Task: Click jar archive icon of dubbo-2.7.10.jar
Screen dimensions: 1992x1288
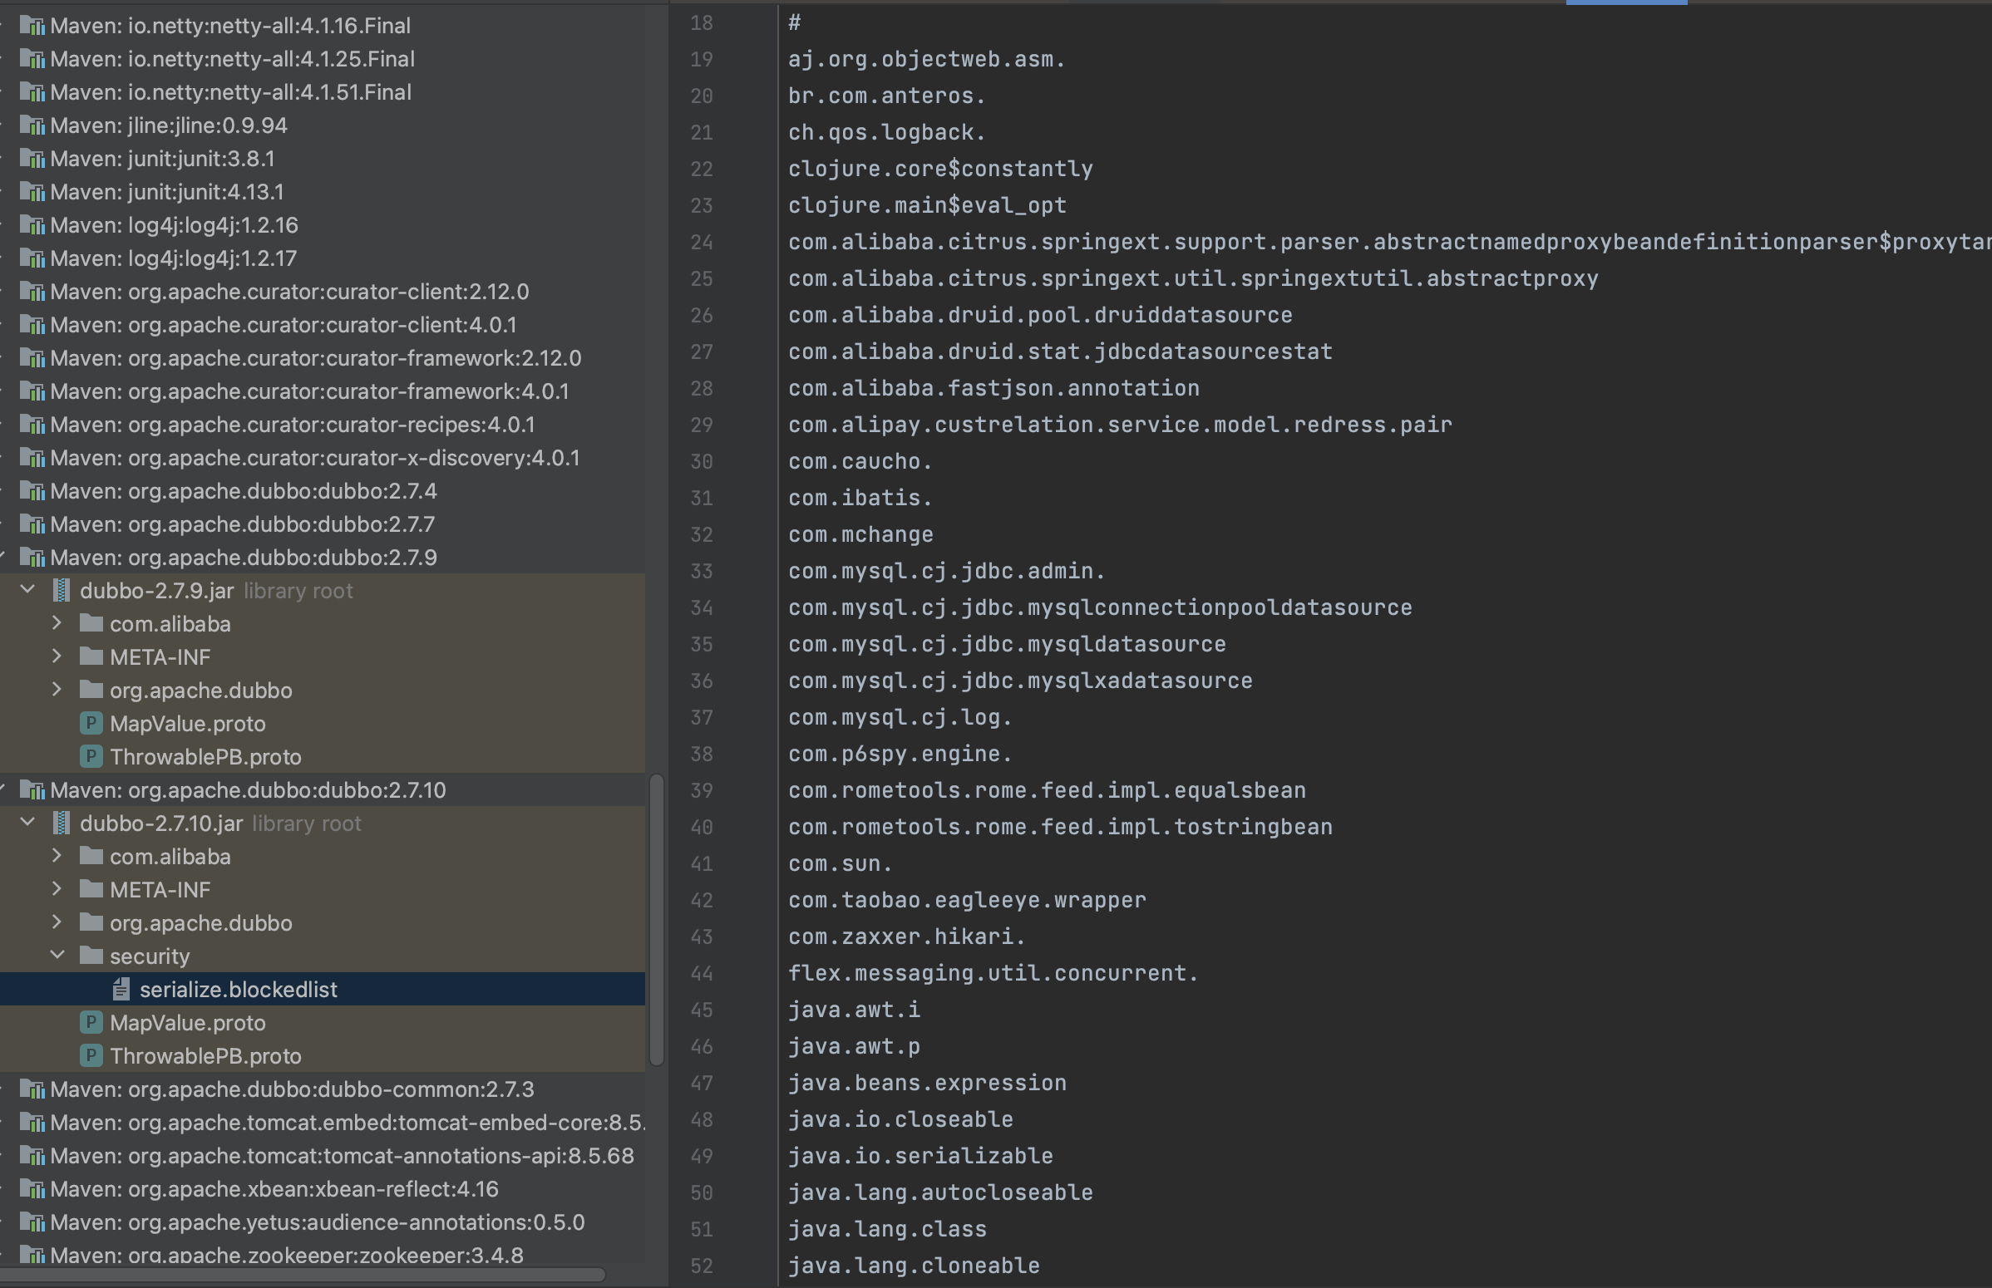Action: [x=61, y=823]
